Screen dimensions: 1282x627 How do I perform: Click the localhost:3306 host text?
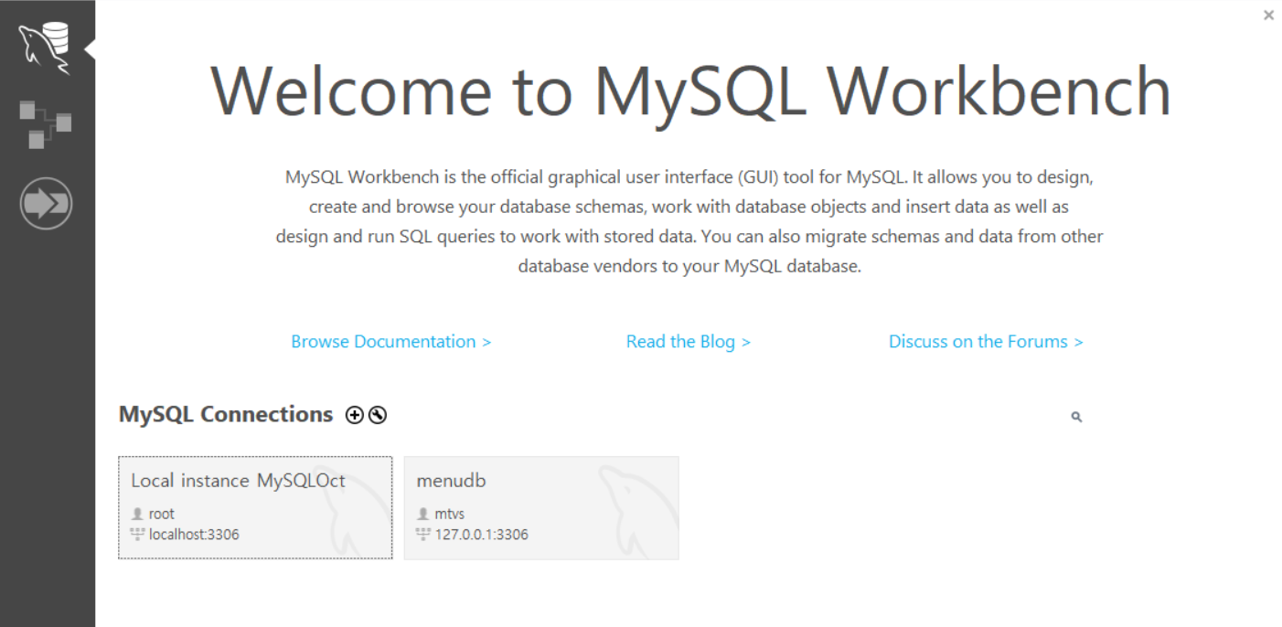[x=194, y=534]
